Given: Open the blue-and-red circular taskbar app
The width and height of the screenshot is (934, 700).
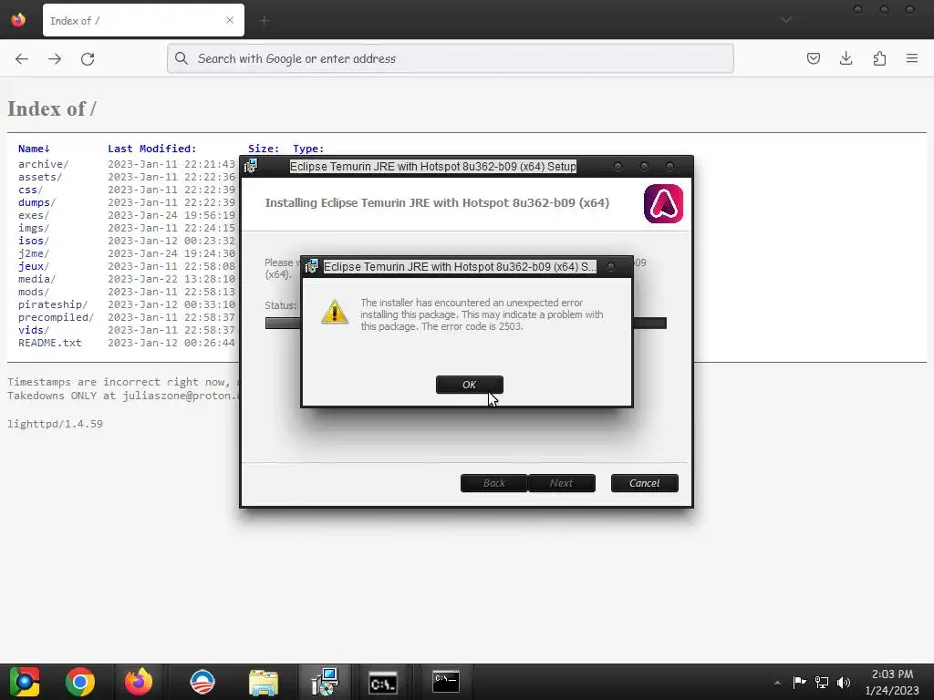Looking at the screenshot, I should click(x=202, y=682).
